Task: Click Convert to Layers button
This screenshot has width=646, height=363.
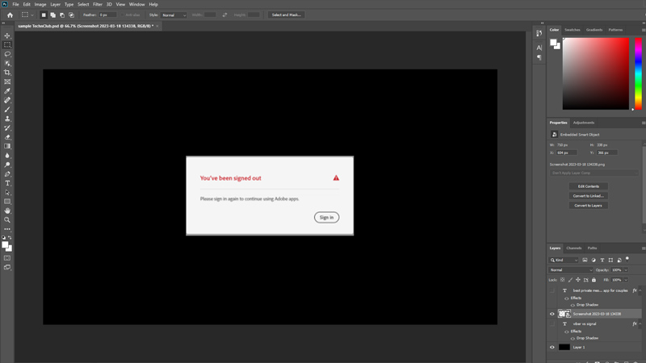Action: [x=589, y=206]
